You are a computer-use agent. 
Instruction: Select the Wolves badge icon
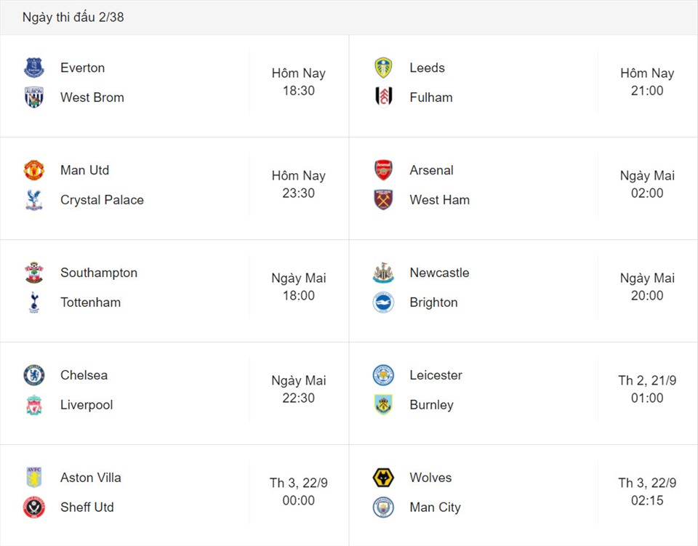[x=383, y=478]
